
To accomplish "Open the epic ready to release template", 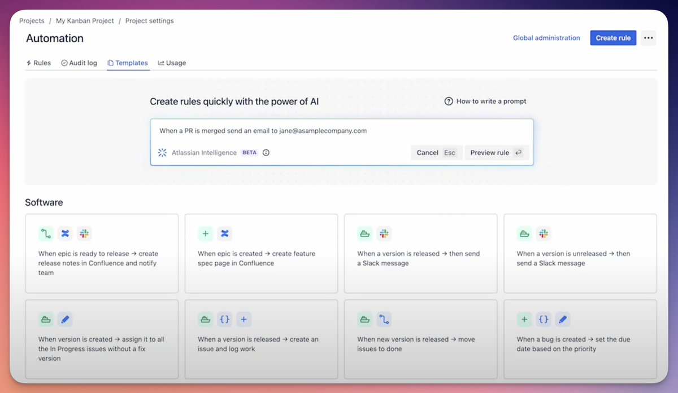I will click(x=102, y=253).
